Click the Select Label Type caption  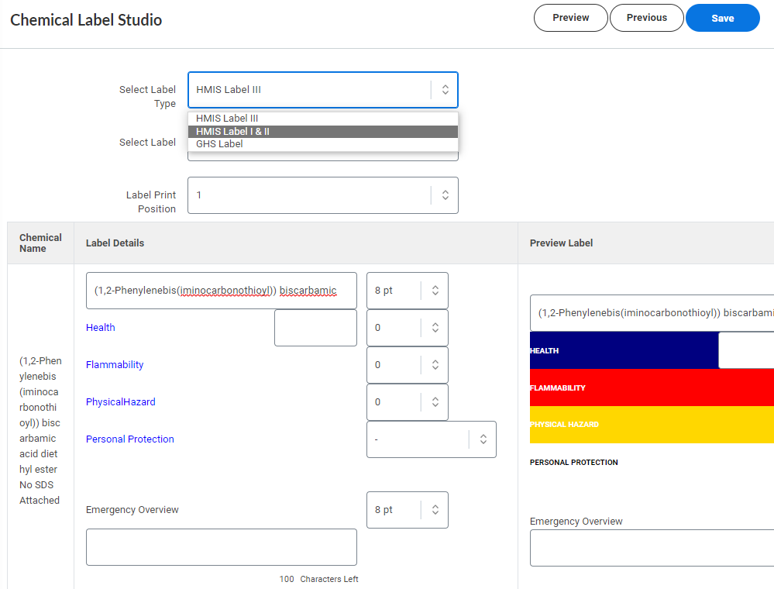tap(147, 96)
